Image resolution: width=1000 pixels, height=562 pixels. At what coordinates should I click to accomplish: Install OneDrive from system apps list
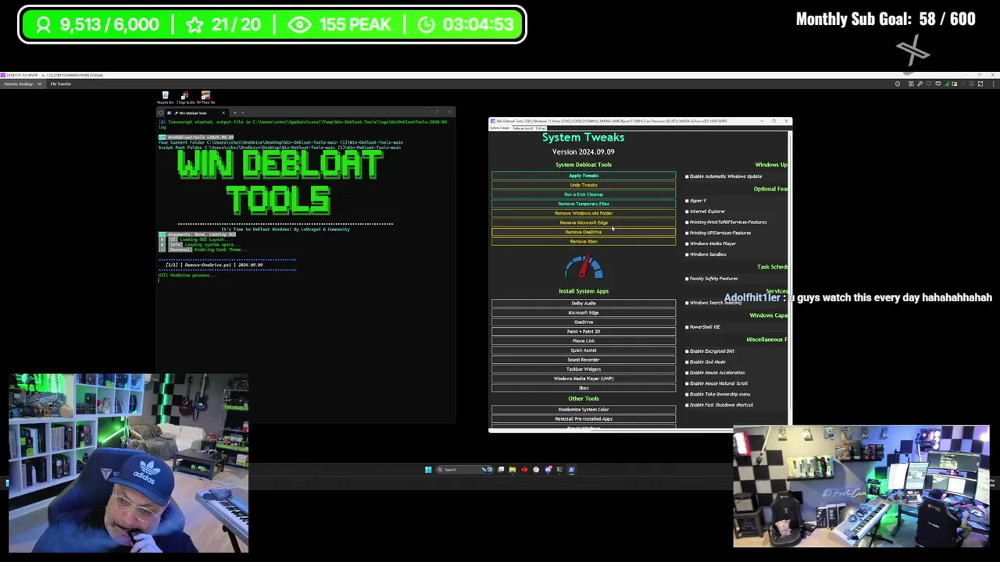[x=584, y=322]
